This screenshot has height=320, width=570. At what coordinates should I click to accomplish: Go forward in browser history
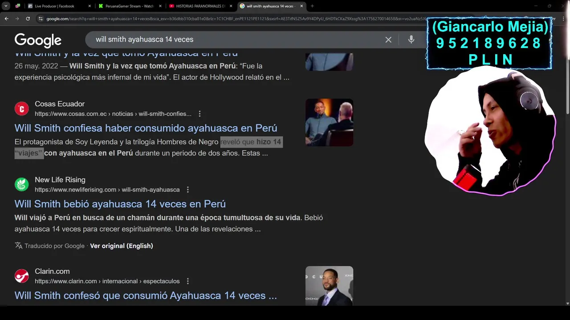pos(17,19)
